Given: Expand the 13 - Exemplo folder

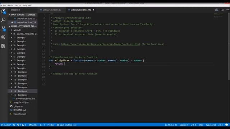Looking at the screenshot, I should (x=23, y=83).
